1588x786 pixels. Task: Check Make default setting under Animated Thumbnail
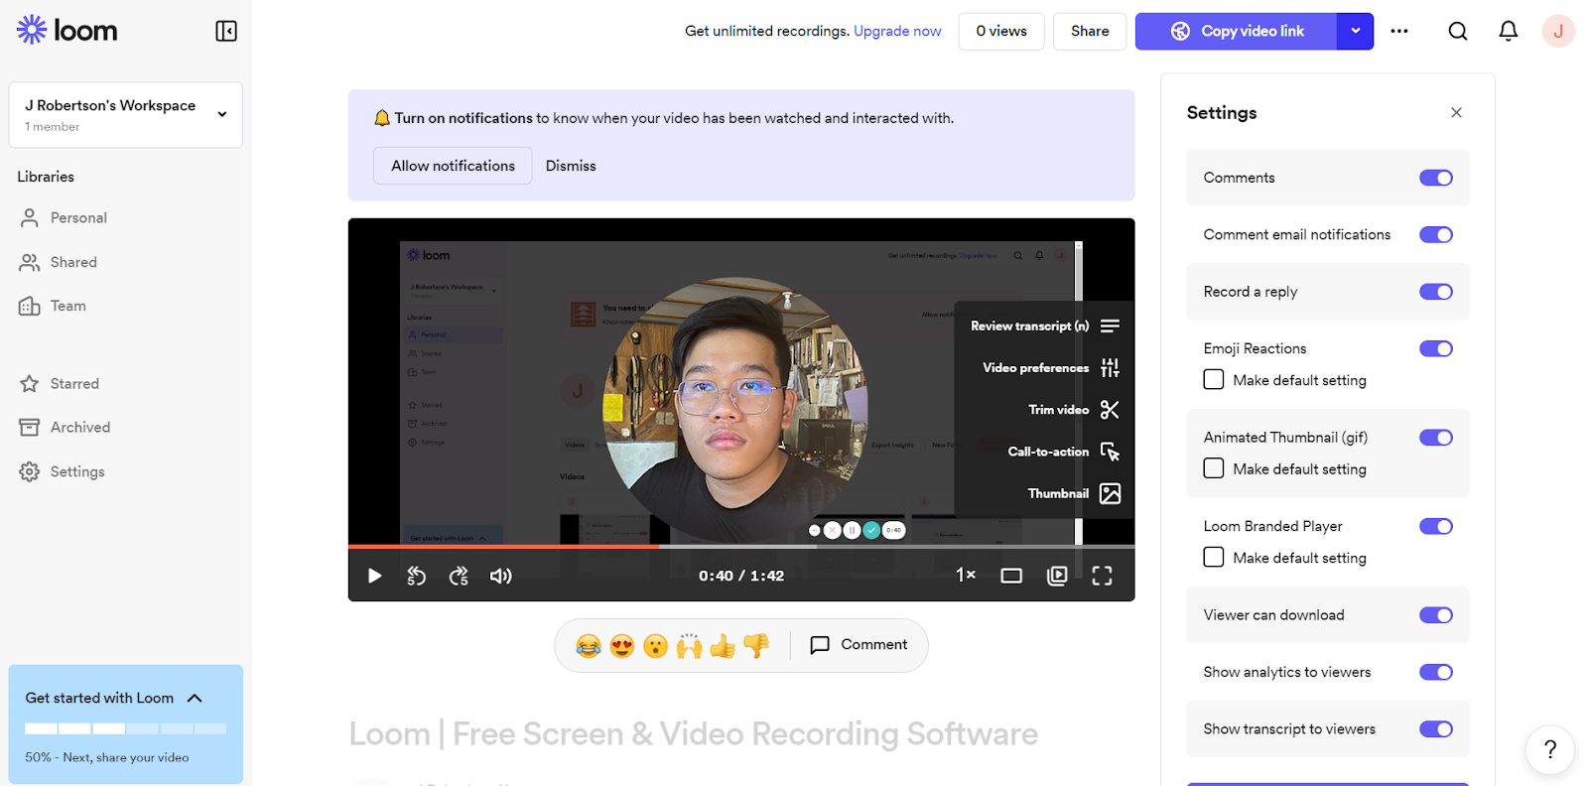pos(1213,468)
